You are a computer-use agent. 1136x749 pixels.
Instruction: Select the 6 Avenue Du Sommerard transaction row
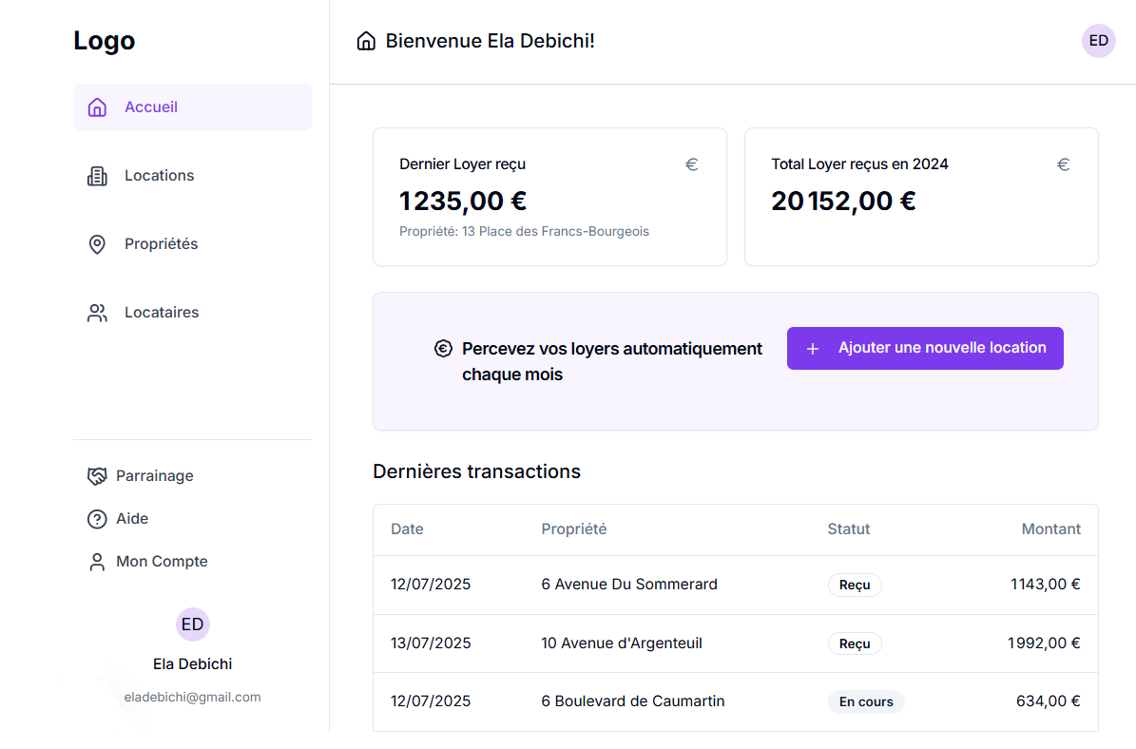[736, 585]
